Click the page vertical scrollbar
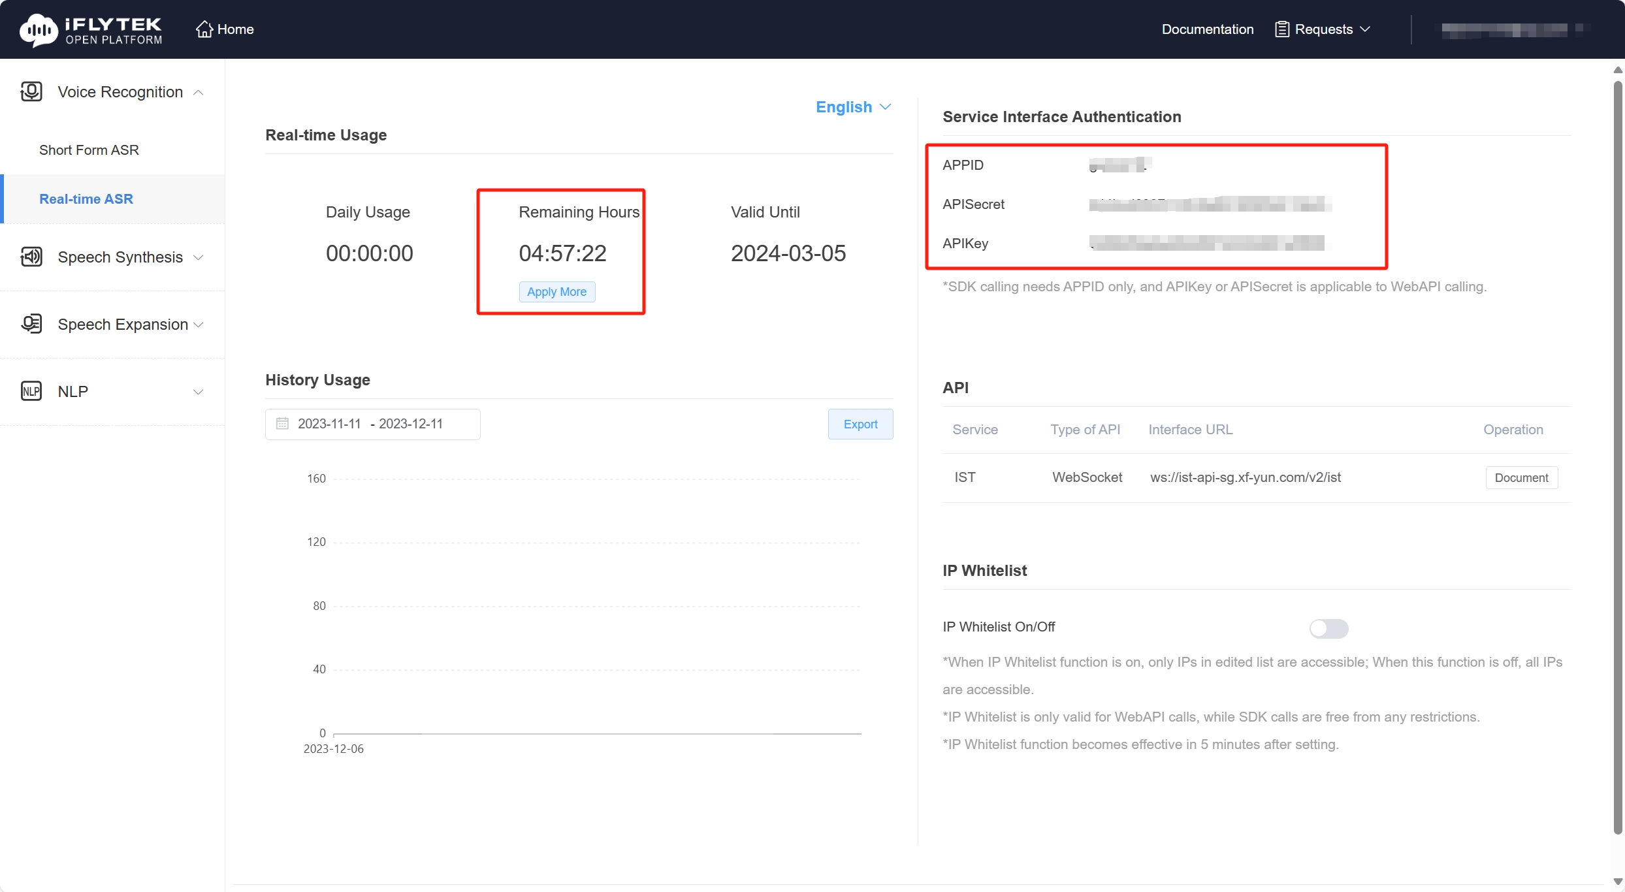The width and height of the screenshot is (1625, 892). tap(1618, 457)
